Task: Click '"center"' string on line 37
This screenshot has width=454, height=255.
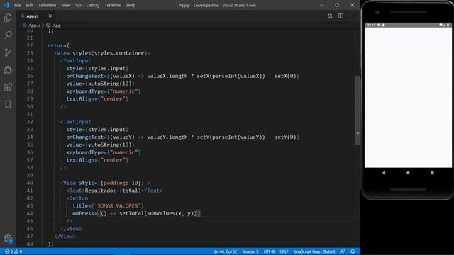Action: pos(113,160)
